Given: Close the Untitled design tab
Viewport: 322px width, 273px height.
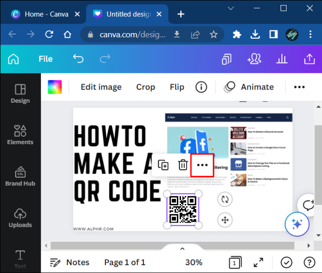Looking at the screenshot, I should 159,14.
